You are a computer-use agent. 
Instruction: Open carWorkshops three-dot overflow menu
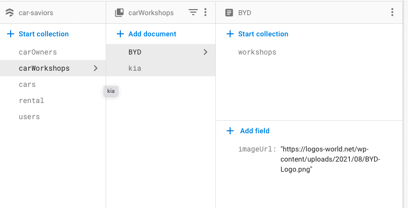pyautogui.click(x=205, y=13)
